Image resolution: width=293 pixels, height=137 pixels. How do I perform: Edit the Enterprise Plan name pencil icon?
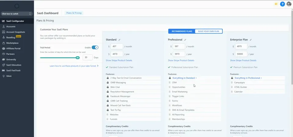251,39
